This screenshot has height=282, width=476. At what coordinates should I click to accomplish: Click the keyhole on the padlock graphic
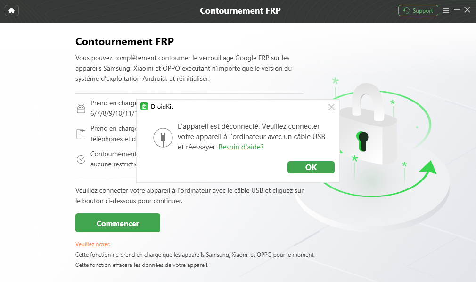tap(362, 141)
